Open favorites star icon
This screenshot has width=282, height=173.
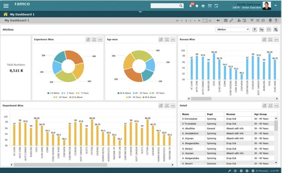point(197,6)
